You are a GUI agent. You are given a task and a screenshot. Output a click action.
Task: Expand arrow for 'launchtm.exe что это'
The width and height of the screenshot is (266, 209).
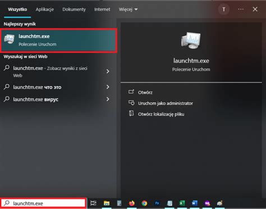coord(108,87)
